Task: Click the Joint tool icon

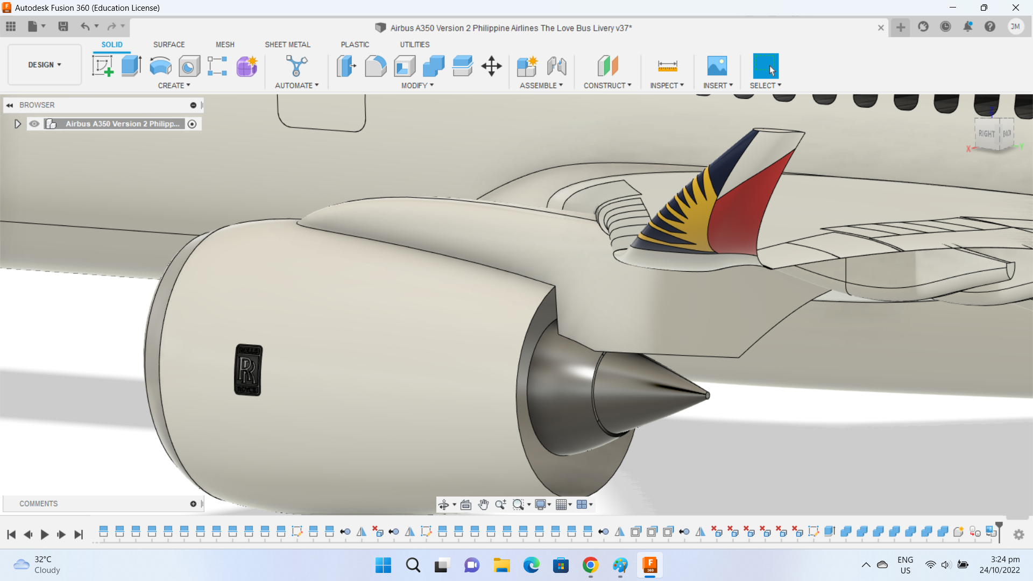Action: (557, 66)
